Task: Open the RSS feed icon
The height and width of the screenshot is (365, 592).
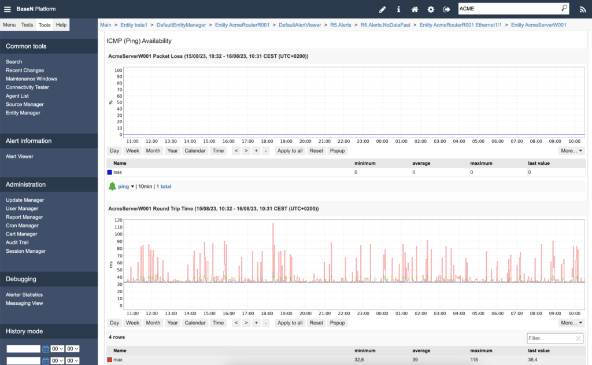Action: [583, 9]
